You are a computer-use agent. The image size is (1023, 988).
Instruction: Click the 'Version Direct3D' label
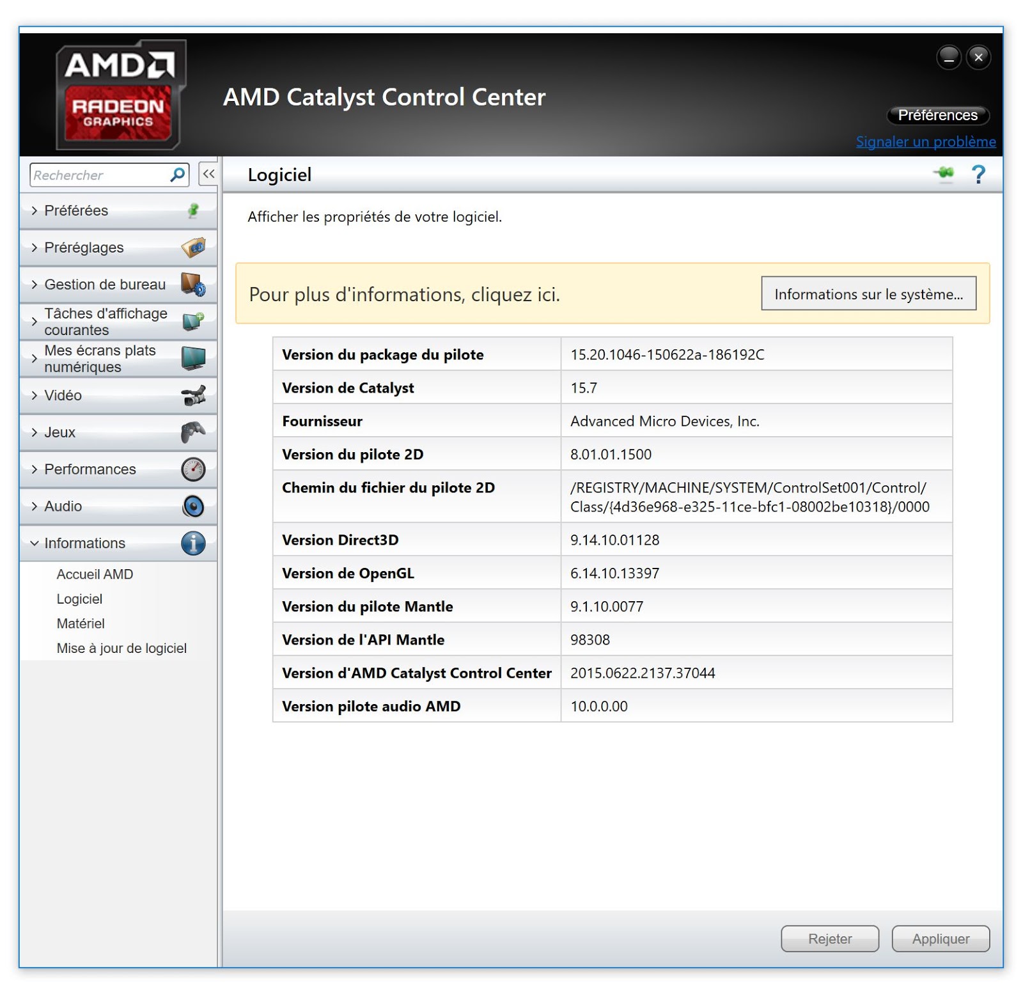[x=340, y=540]
